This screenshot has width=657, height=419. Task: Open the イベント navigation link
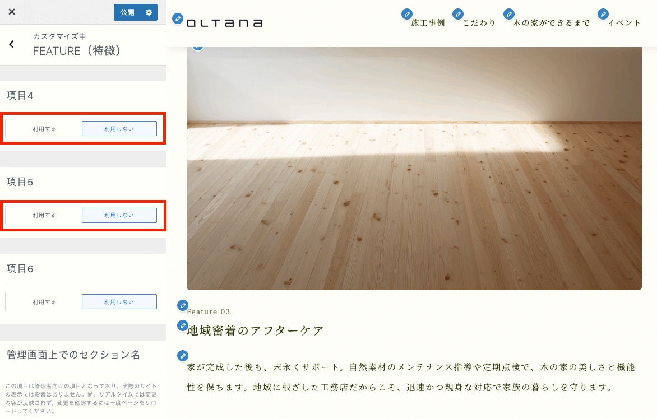click(624, 23)
